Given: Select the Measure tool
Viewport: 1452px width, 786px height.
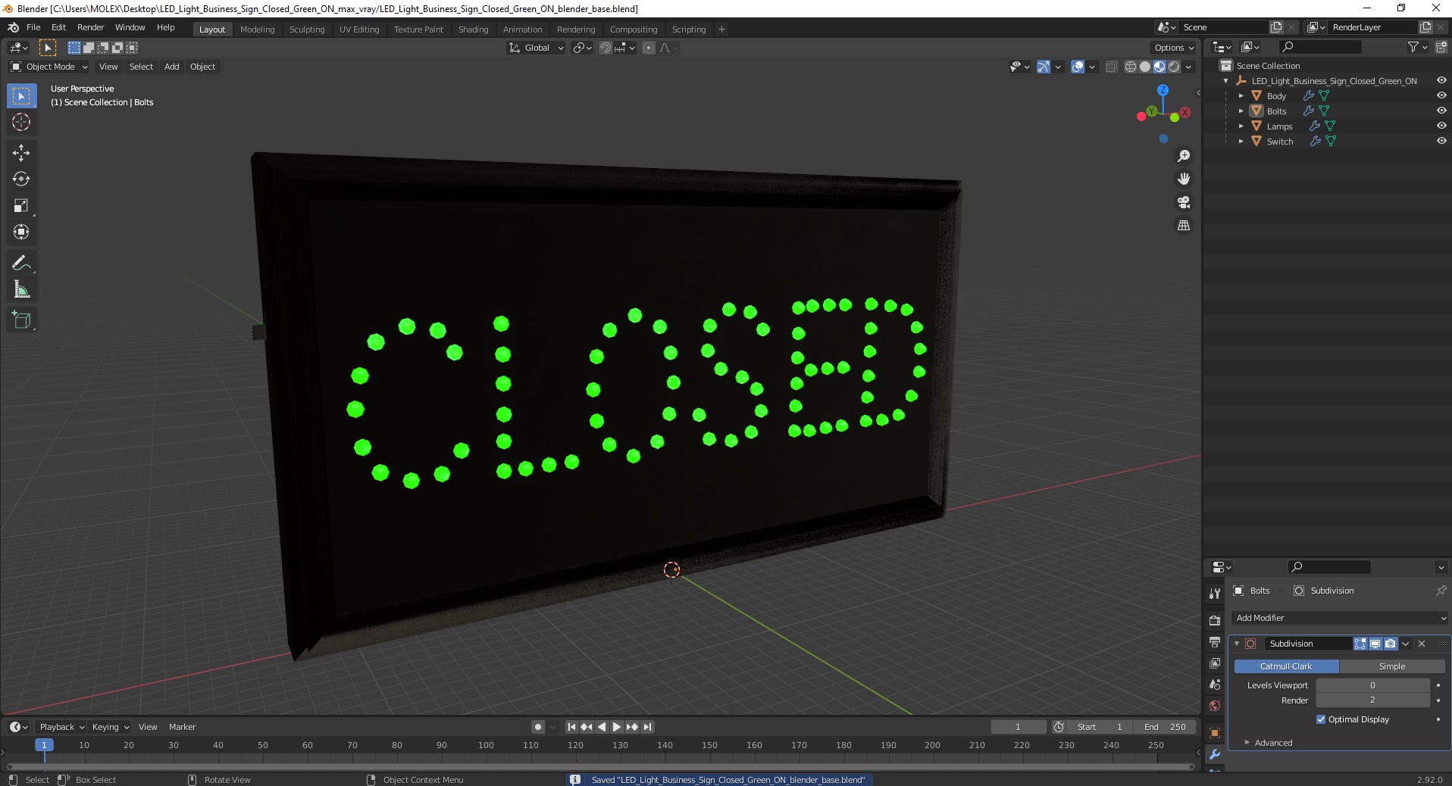Looking at the screenshot, I should coord(21,290).
